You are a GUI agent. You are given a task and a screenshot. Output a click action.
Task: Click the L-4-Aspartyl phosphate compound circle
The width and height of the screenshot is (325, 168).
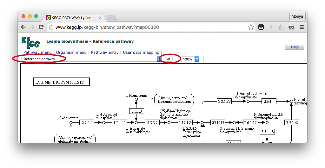104,122
